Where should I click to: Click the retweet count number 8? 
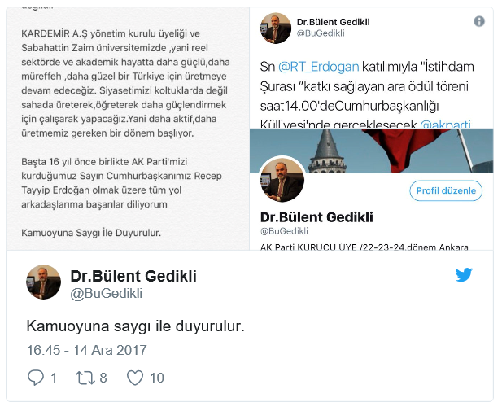coord(103,378)
